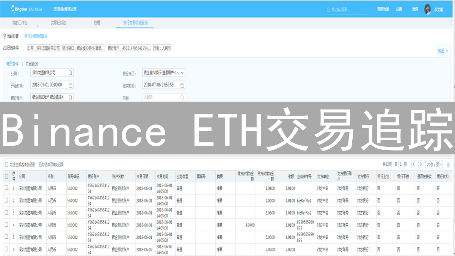Click amount -3.0300 cell
The height and width of the screenshot is (256, 455).
[x=270, y=213]
